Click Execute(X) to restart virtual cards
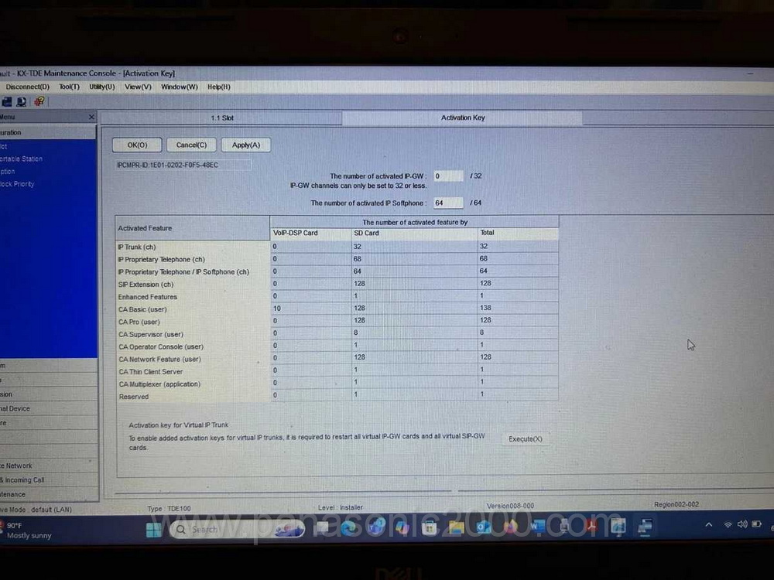Image resolution: width=774 pixels, height=580 pixels. point(526,439)
